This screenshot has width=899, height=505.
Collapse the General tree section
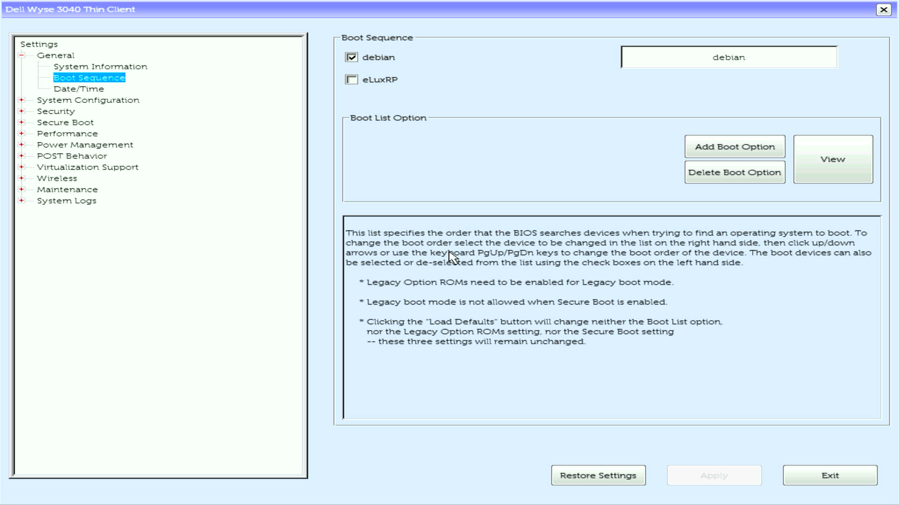(x=22, y=55)
